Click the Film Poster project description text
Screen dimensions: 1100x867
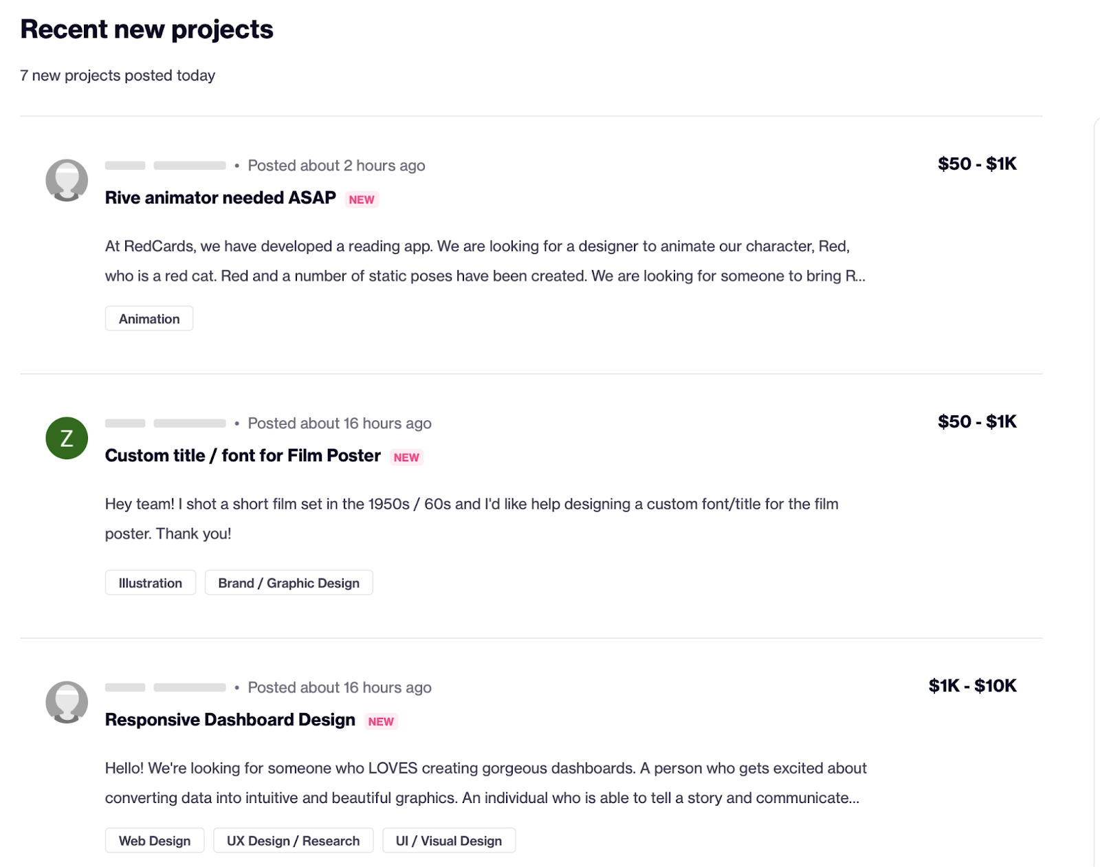[472, 518]
